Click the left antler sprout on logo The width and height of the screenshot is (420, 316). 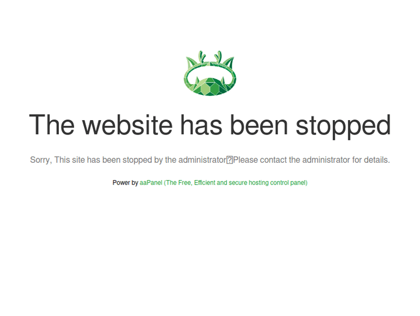202,56
